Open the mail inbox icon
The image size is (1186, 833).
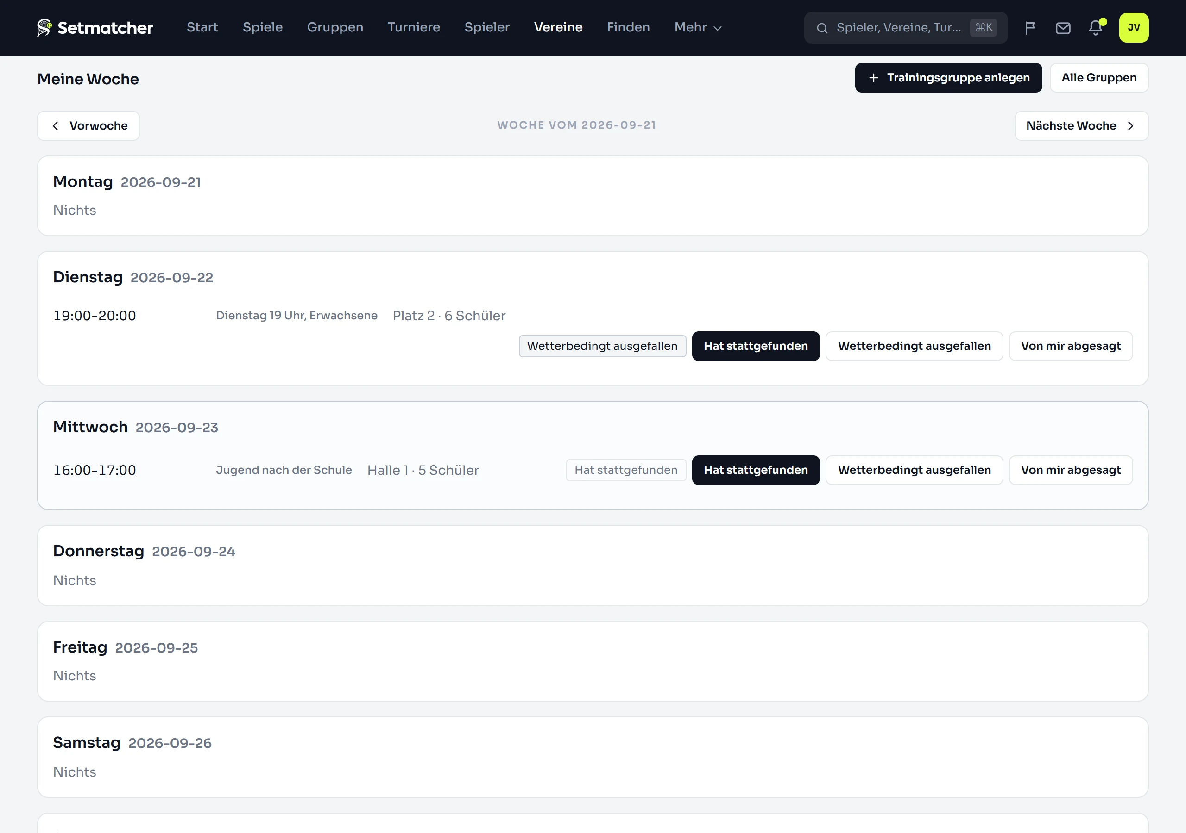pos(1063,27)
